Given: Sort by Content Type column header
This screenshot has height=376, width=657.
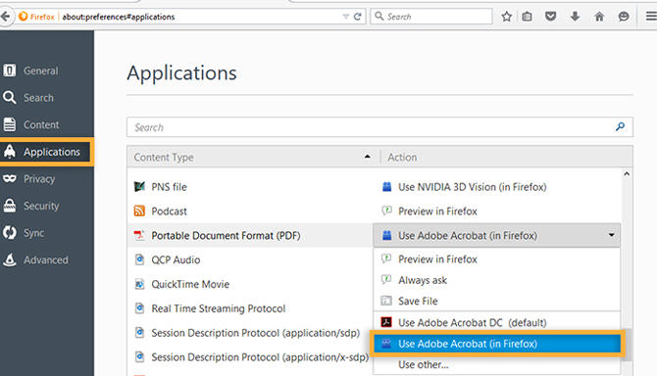Looking at the screenshot, I should pyautogui.click(x=254, y=158).
